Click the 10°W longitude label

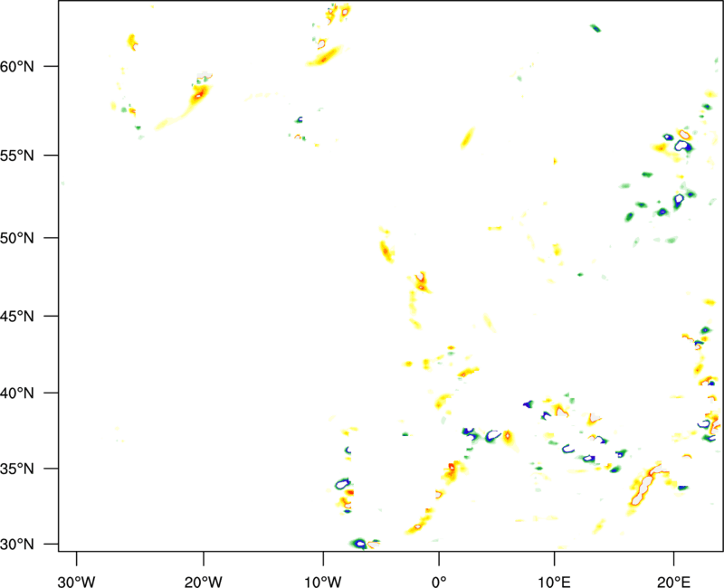click(x=323, y=582)
